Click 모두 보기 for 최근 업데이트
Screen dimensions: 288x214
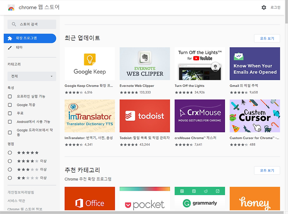tap(267, 39)
